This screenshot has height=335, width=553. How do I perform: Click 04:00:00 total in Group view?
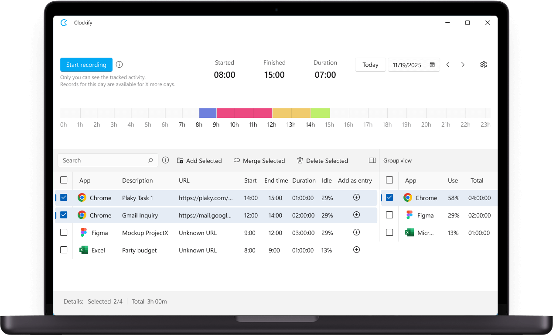click(479, 198)
